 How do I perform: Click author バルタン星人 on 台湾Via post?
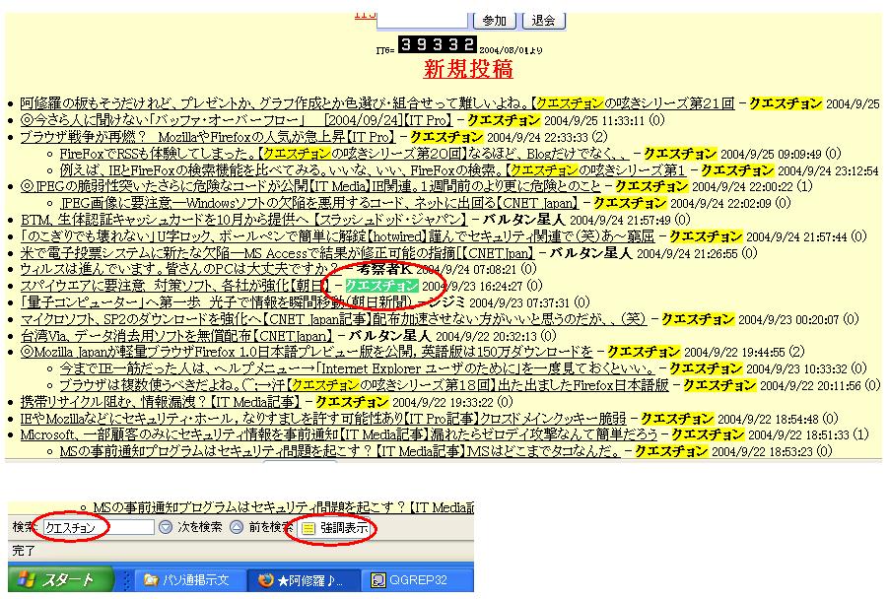389,336
